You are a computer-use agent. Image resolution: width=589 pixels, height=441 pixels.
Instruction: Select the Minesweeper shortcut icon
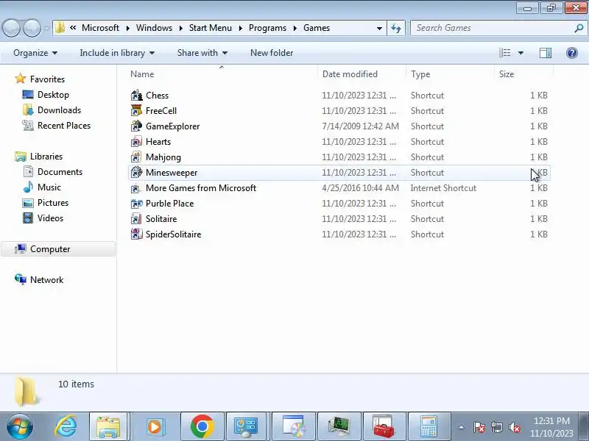tap(136, 172)
